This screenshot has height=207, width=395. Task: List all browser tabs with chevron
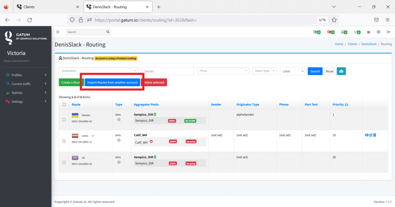[x=334, y=7]
